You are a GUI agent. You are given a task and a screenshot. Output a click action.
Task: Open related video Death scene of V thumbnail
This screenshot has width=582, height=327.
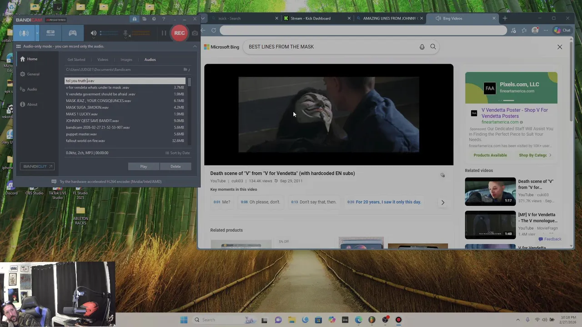coord(490,191)
